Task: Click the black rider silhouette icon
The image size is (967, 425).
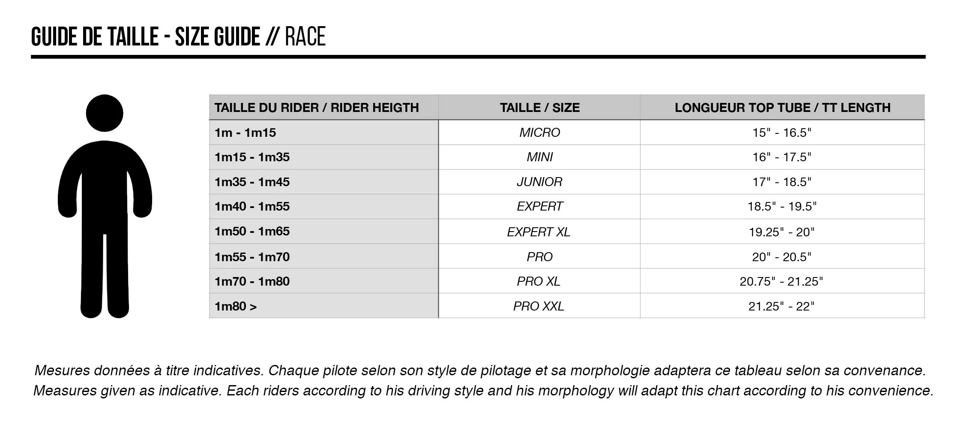Action: point(105,206)
